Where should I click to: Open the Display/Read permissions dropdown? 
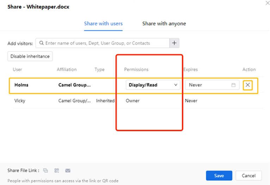153,85
